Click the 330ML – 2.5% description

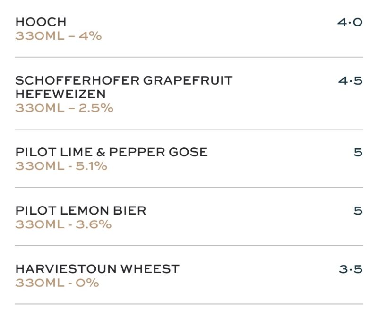click(x=64, y=108)
